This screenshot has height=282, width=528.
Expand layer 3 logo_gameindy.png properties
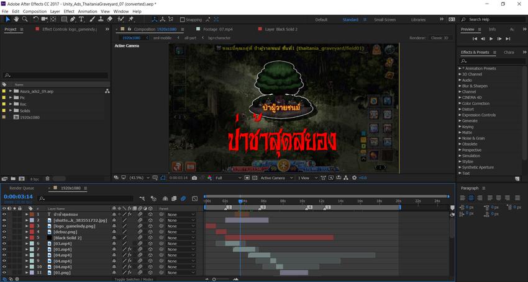click(27, 226)
